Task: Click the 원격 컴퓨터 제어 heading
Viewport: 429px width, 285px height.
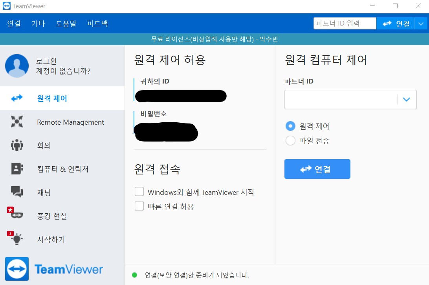Action: click(326, 60)
